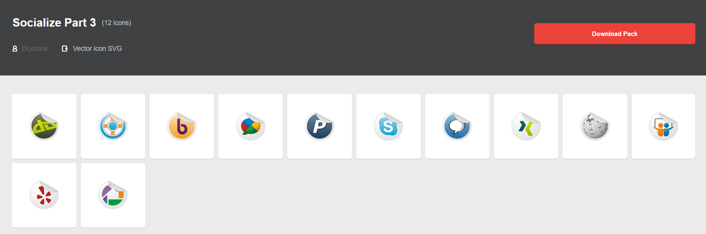Select the Google Buzz colorful icon

click(x=251, y=126)
